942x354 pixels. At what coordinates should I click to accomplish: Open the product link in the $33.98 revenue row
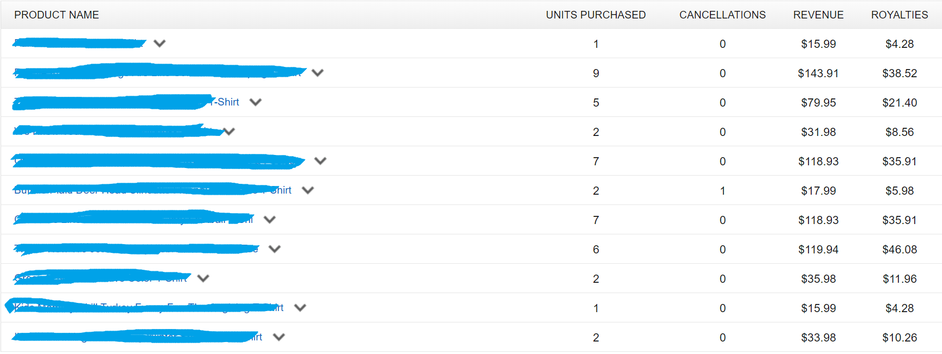coord(138,337)
